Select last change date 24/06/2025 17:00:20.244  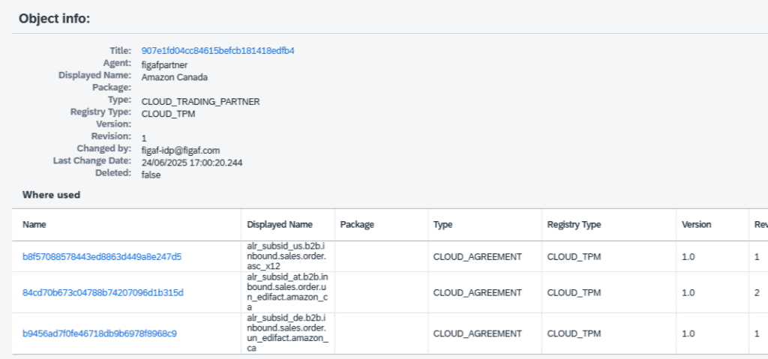pyautogui.click(x=191, y=163)
